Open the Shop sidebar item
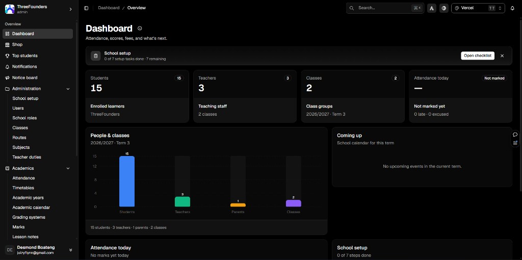Image resolution: width=522 pixels, height=260 pixels. 38,45
